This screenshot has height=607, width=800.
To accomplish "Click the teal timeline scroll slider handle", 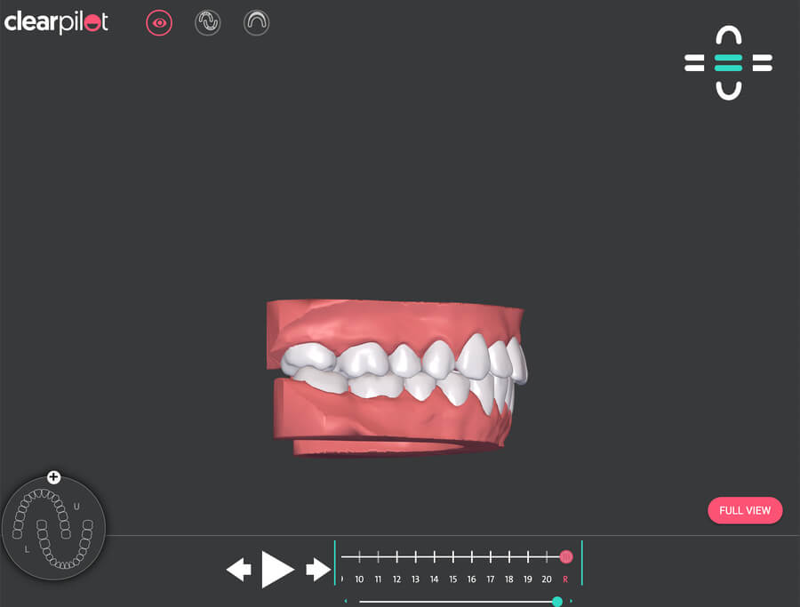I will click(557, 602).
